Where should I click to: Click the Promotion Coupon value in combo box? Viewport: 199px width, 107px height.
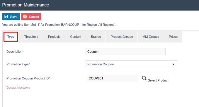point(101,64)
